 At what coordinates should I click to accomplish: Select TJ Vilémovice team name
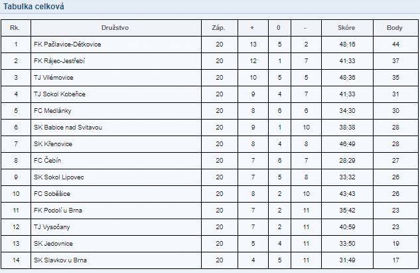(53, 78)
